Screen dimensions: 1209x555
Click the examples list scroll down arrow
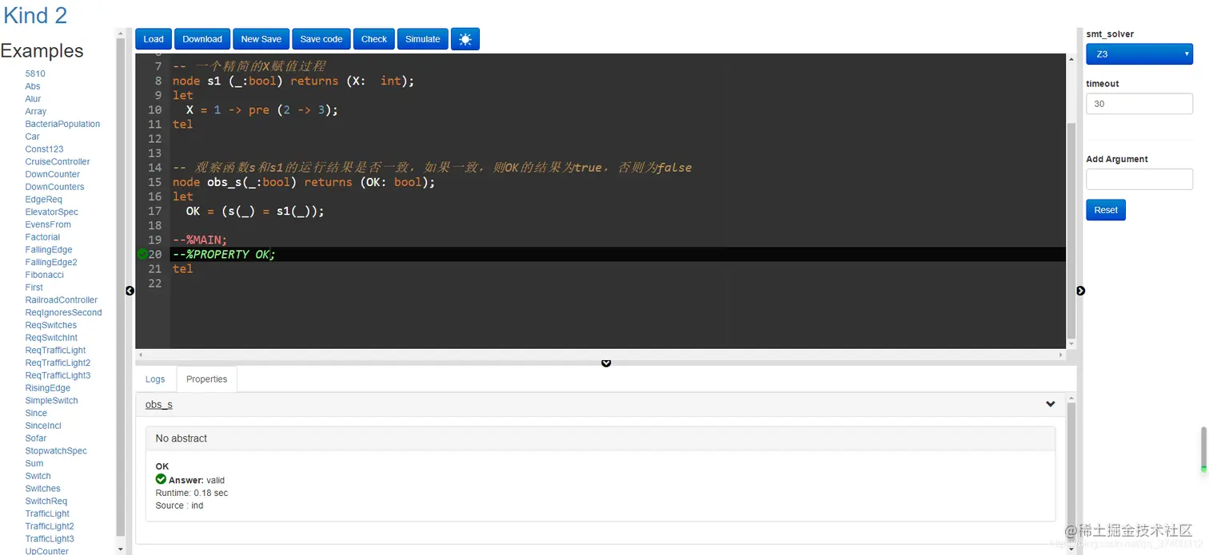[x=121, y=549]
